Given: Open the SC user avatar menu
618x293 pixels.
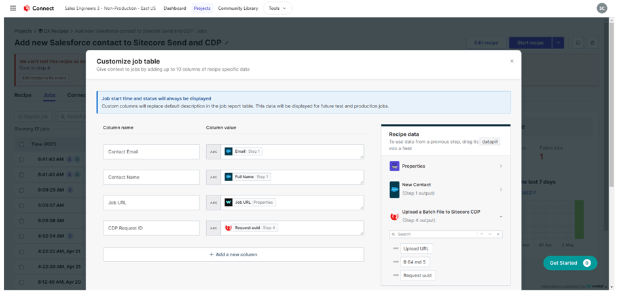Looking at the screenshot, I should point(602,9).
